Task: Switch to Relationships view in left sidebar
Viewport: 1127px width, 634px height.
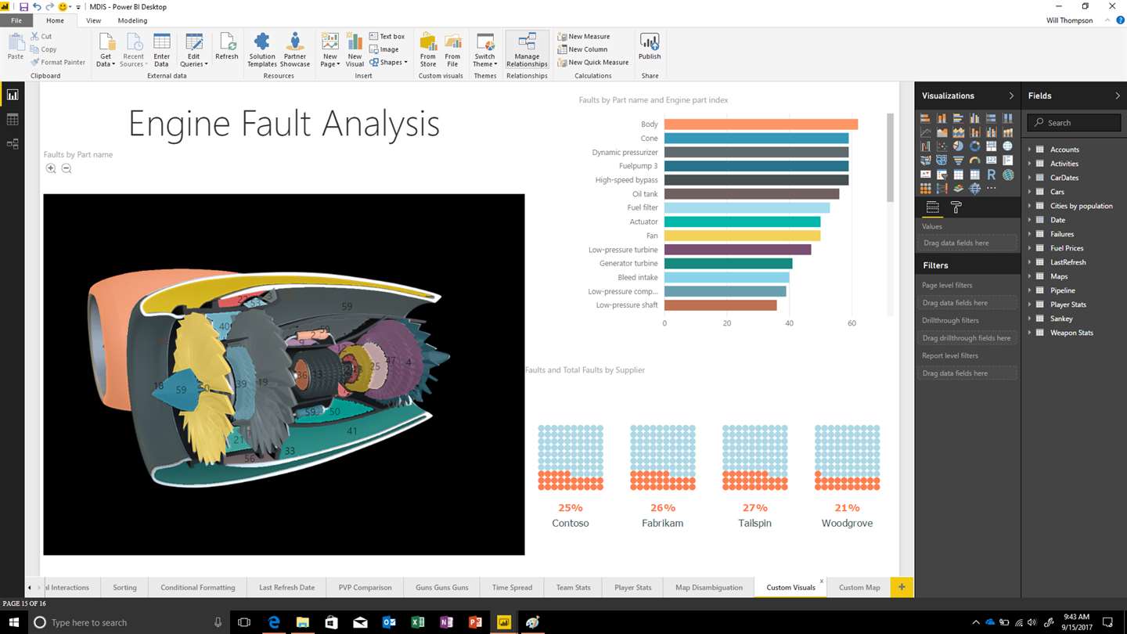Action: [x=13, y=144]
